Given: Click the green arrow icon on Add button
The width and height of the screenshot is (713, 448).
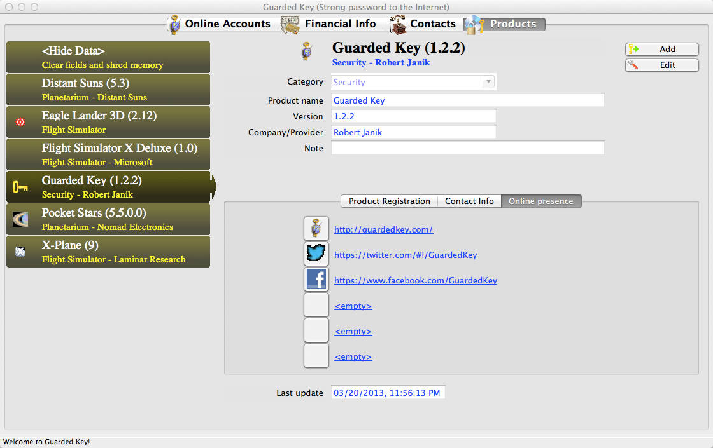Looking at the screenshot, I should 634,48.
